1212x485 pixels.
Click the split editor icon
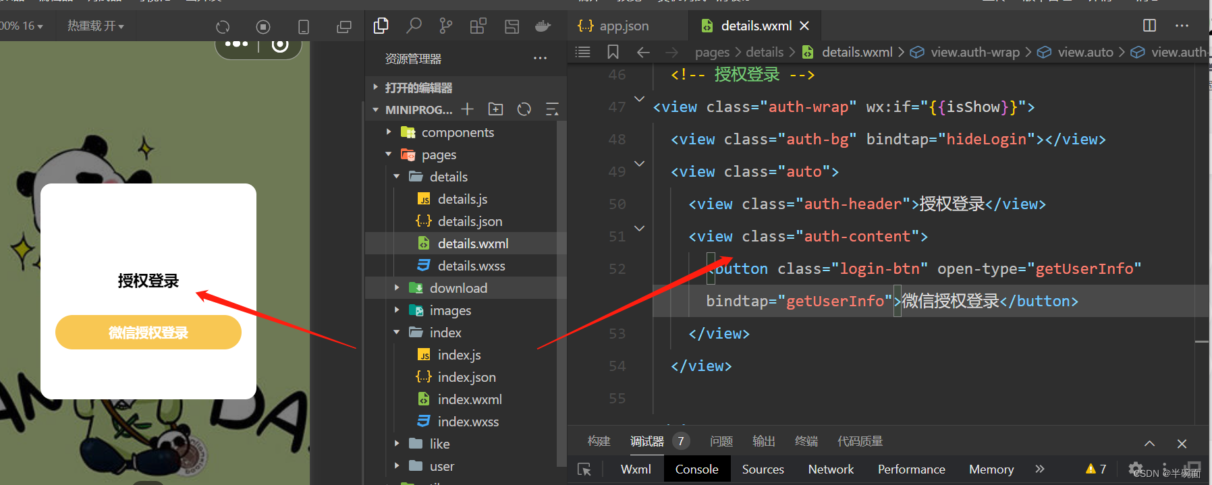(x=1150, y=26)
